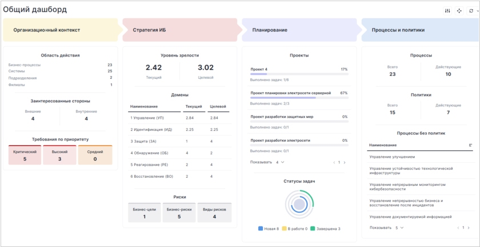Go to next page of processes without policies
Screen dimensions: 480x247
pyautogui.click(x=470, y=228)
